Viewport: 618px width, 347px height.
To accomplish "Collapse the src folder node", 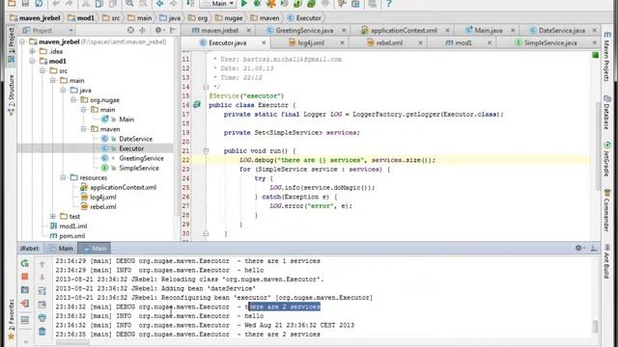I will (x=42, y=70).
